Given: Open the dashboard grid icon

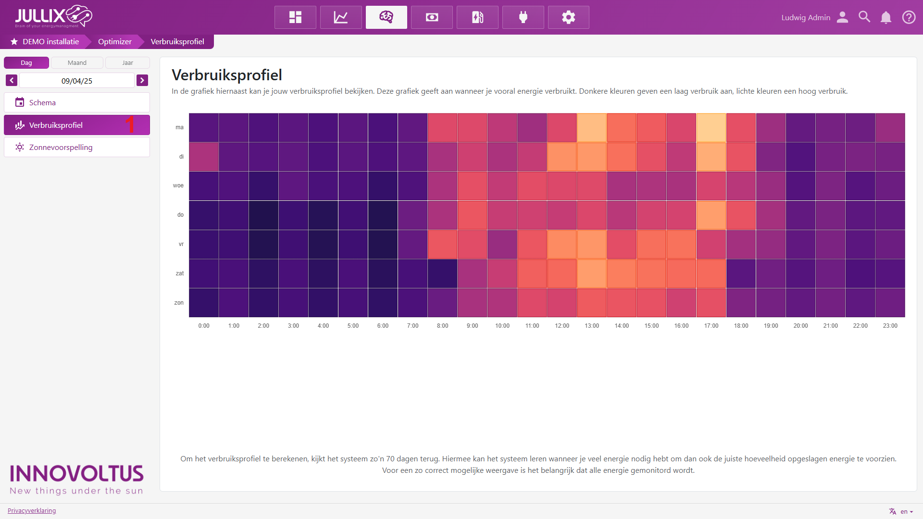Looking at the screenshot, I should [x=295, y=17].
